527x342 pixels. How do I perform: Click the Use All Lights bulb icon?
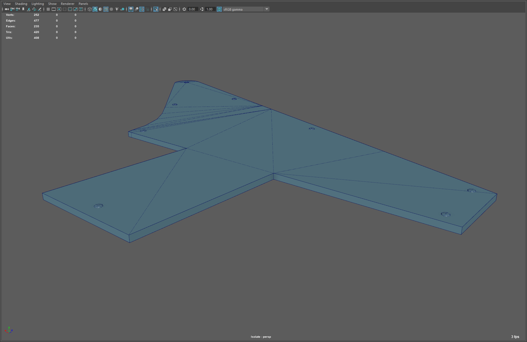point(117,9)
